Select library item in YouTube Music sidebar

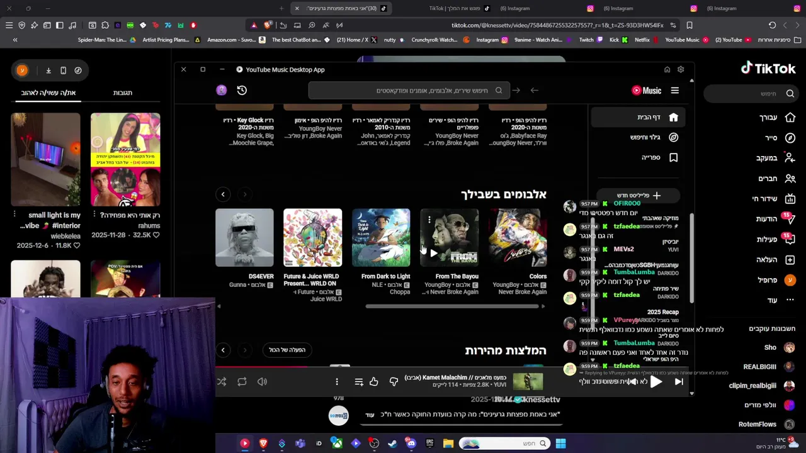point(639,157)
